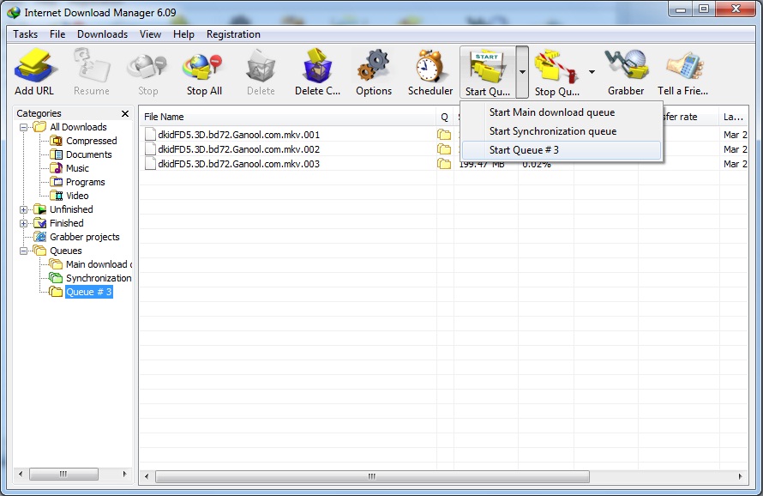Collapse the All Downloads tree node
The width and height of the screenshot is (763, 496).
click(23, 127)
